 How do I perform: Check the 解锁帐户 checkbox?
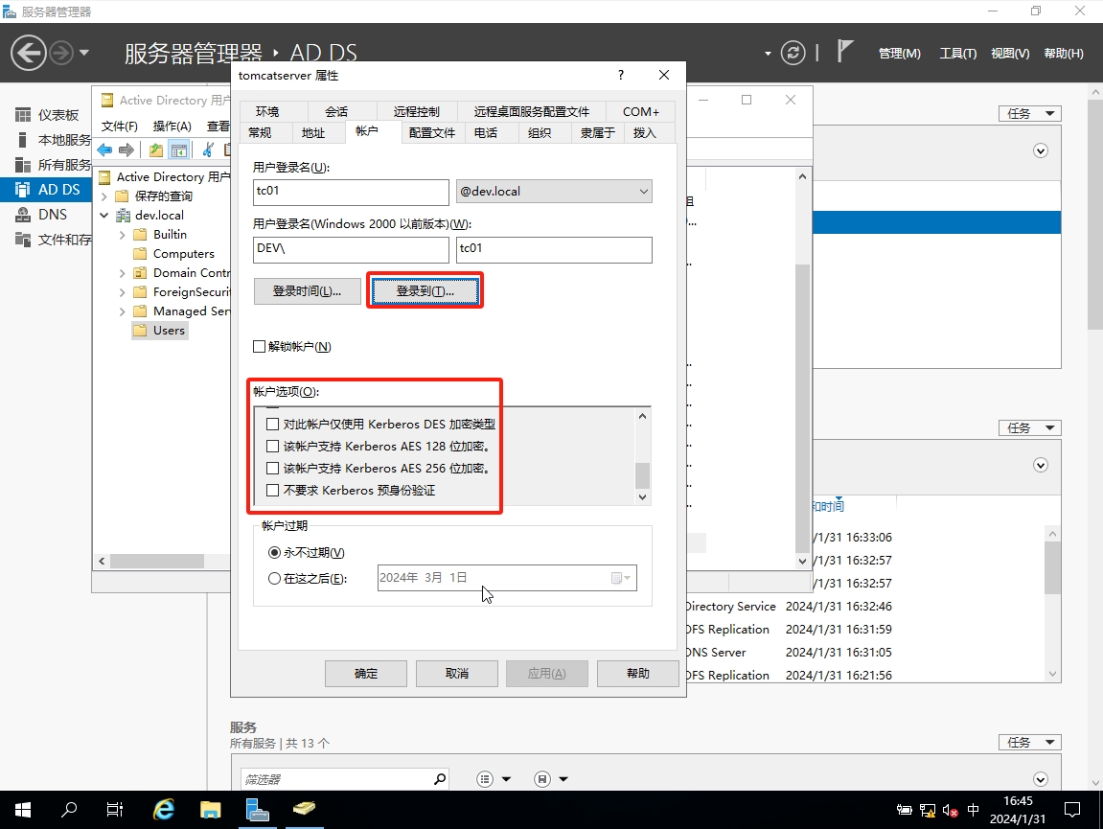(x=259, y=347)
